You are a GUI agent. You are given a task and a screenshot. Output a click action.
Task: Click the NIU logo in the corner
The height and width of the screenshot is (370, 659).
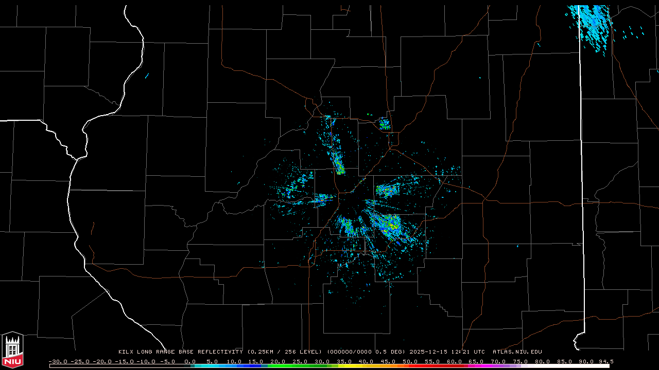pyautogui.click(x=12, y=349)
